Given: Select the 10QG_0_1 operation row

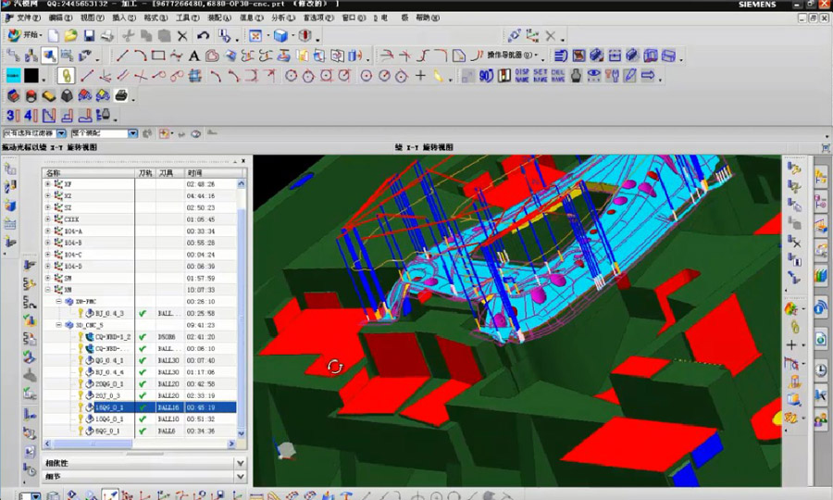Looking at the screenshot, I should [x=109, y=419].
